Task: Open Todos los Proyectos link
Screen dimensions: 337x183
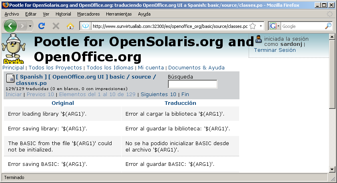Action: (55, 68)
